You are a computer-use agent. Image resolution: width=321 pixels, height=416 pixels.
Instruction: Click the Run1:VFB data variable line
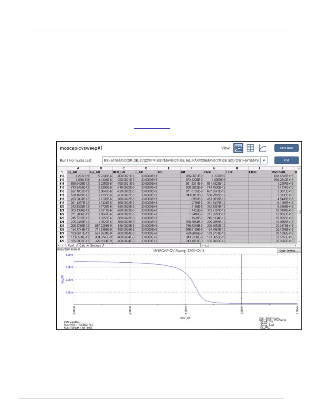(79, 325)
